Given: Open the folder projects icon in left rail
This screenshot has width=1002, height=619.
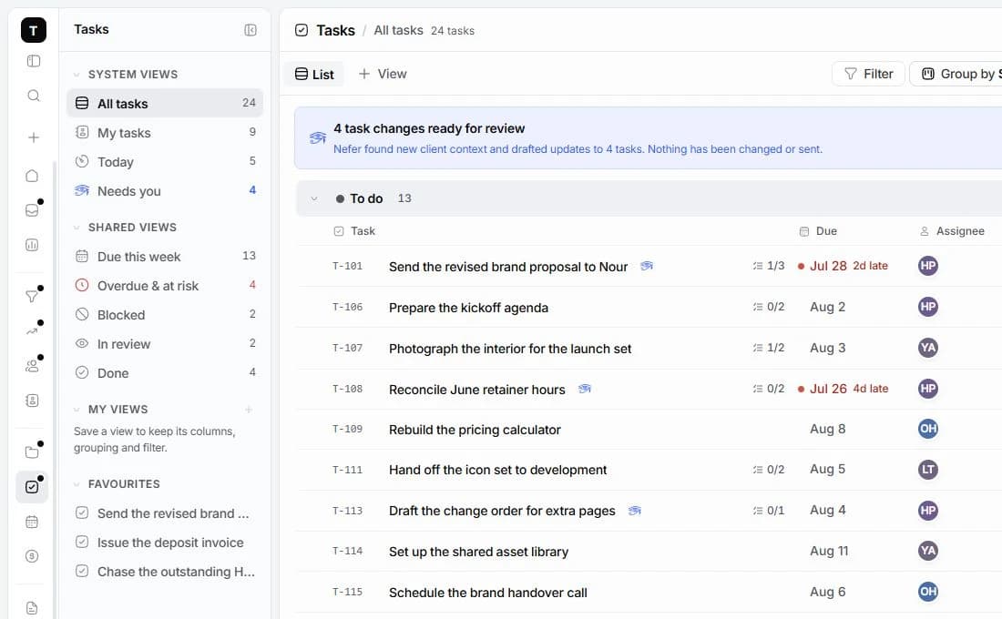Looking at the screenshot, I should point(32,452).
